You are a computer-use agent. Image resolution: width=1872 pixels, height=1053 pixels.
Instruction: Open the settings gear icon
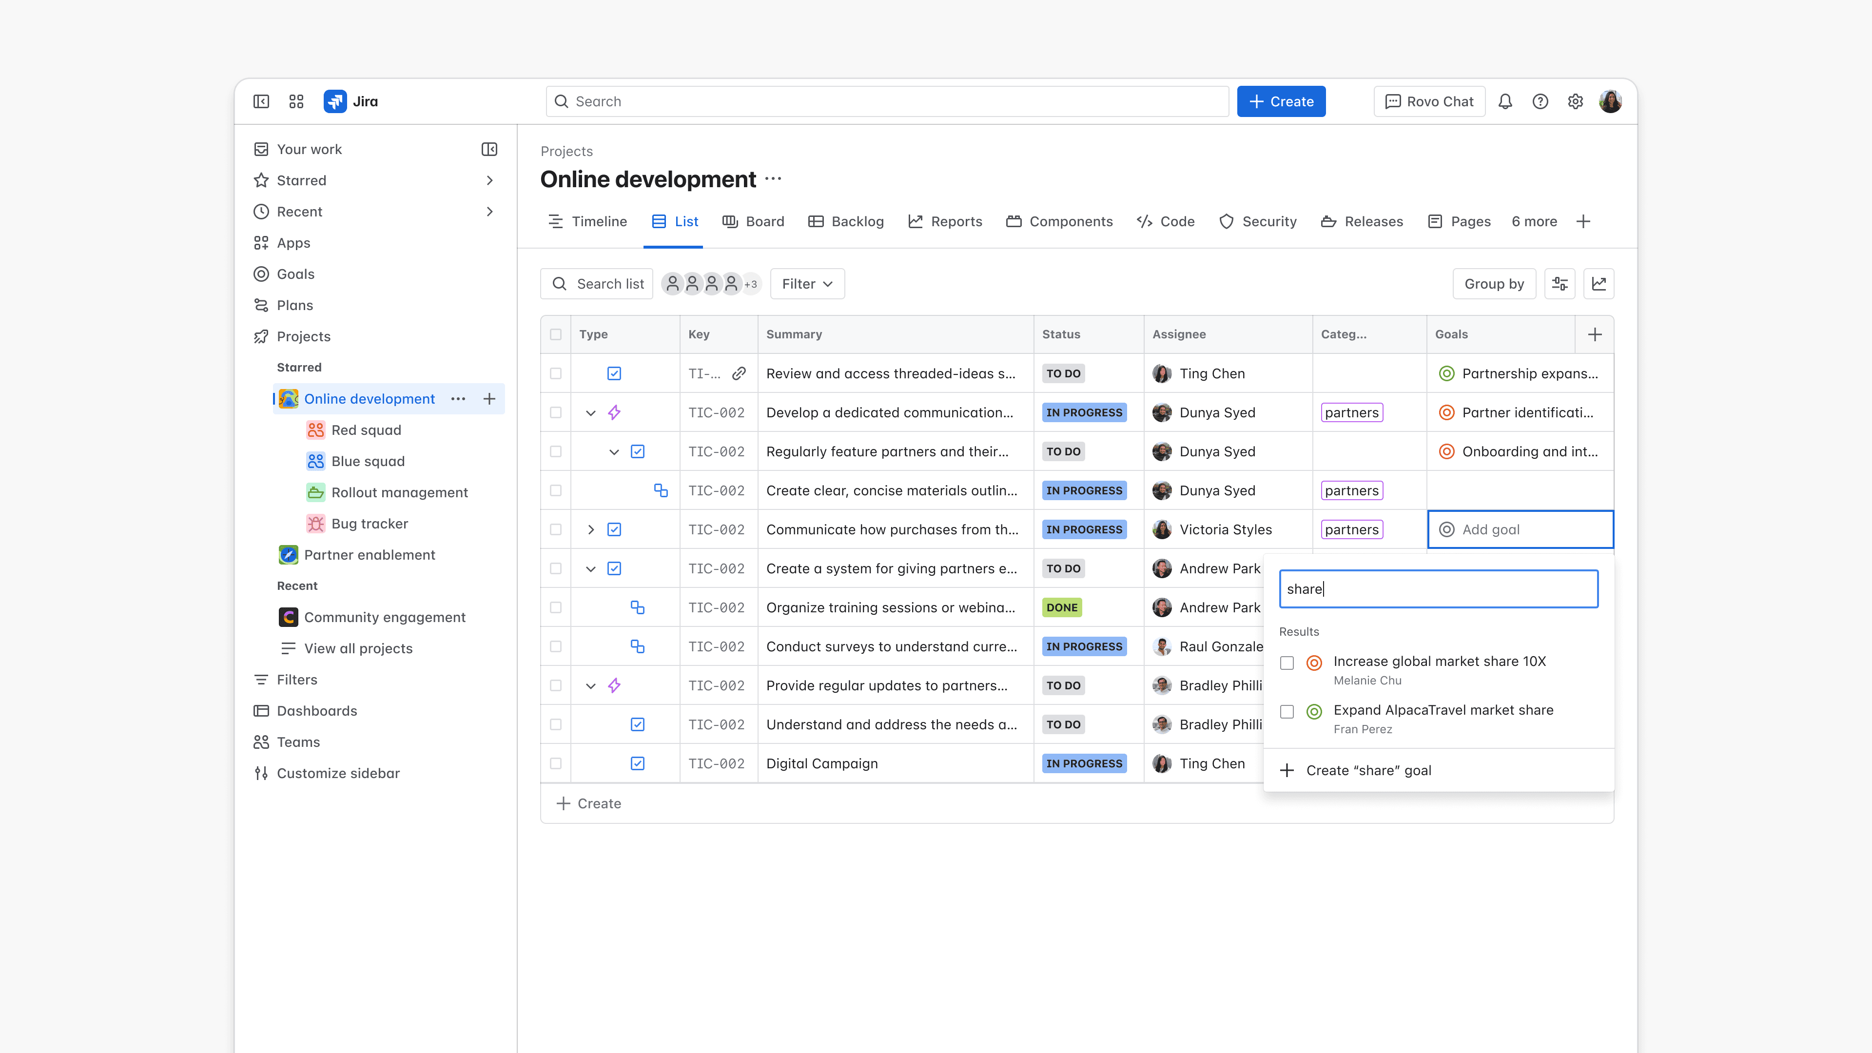(1575, 102)
